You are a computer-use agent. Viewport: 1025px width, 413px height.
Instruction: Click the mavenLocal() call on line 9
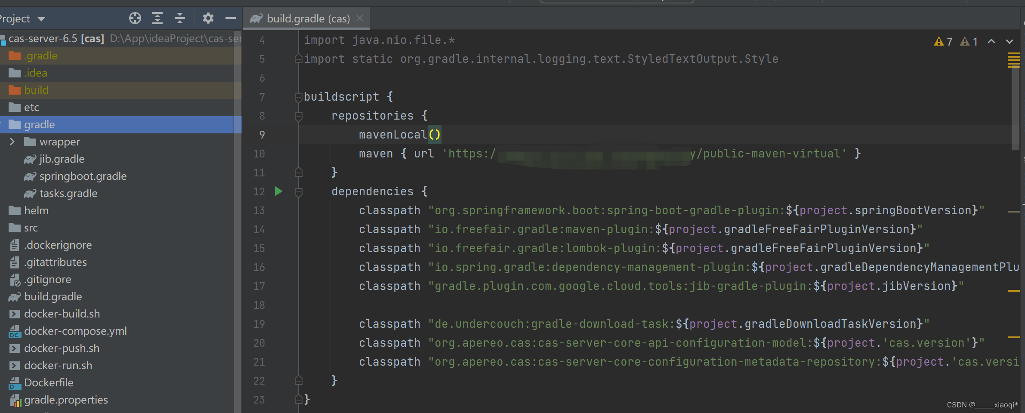(x=400, y=135)
